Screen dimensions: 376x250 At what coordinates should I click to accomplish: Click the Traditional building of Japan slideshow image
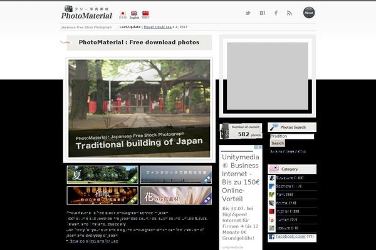139,108
